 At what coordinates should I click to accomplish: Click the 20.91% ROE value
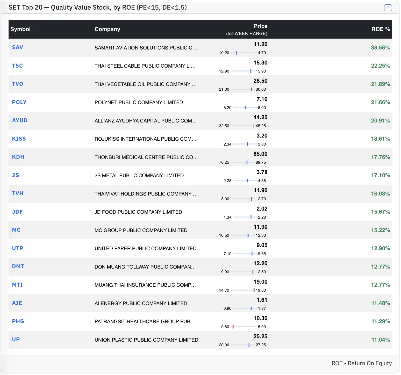pos(380,121)
